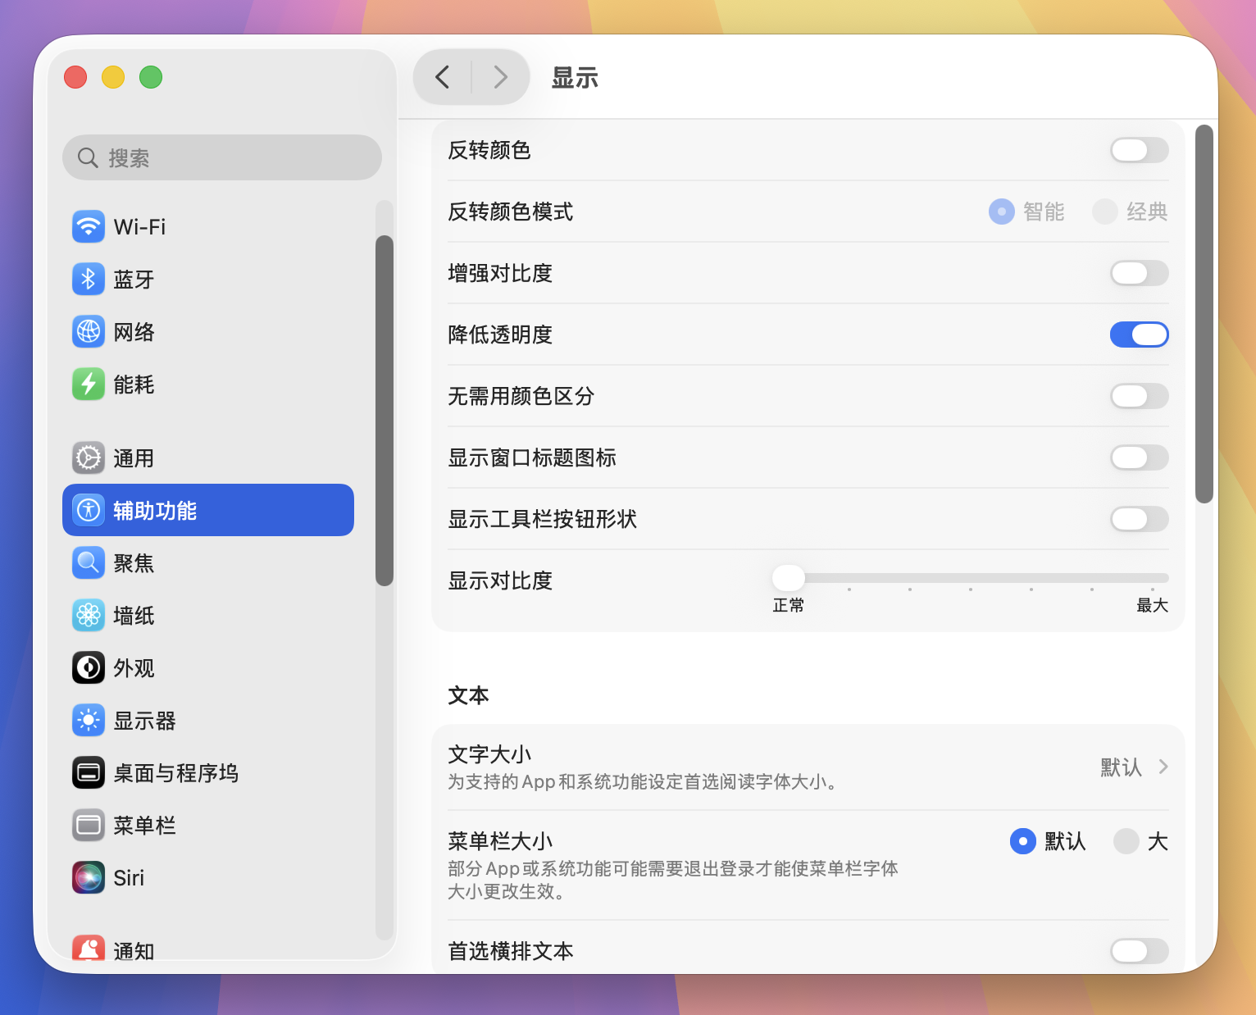Screen dimensions: 1256x1015
Task: Open the Appearance (外观) icon
Action: (x=89, y=668)
